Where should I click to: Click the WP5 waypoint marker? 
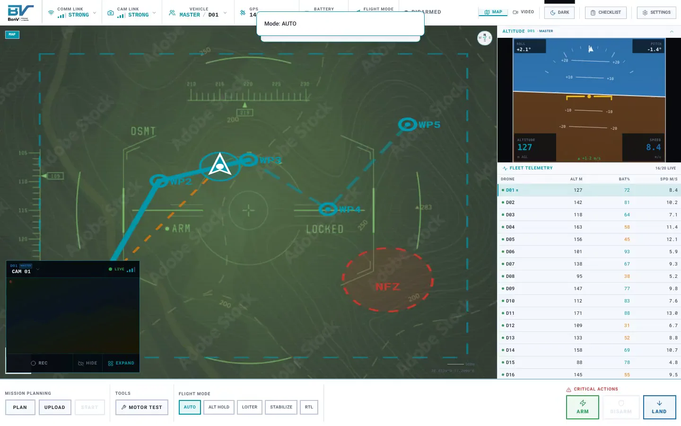pyautogui.click(x=407, y=124)
